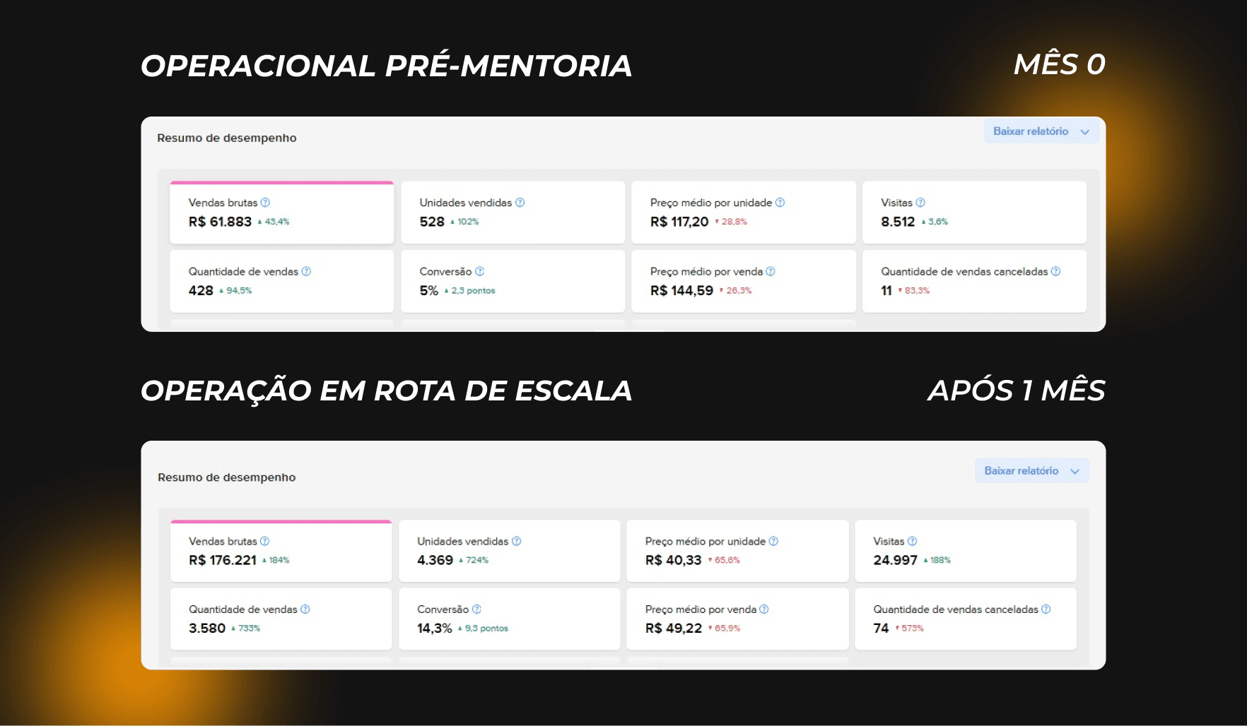Activate the Visitas 24.997 metric card
Viewport: 1247px width, 726px height.
[966, 551]
